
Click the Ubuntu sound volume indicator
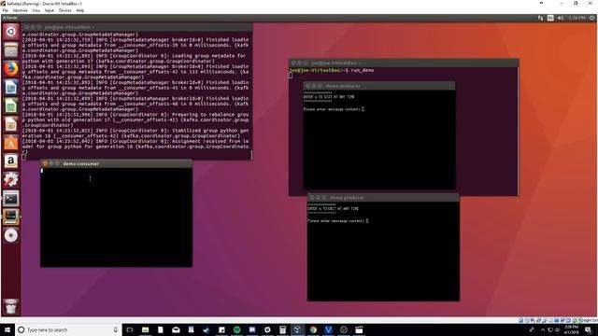tap(561, 18)
